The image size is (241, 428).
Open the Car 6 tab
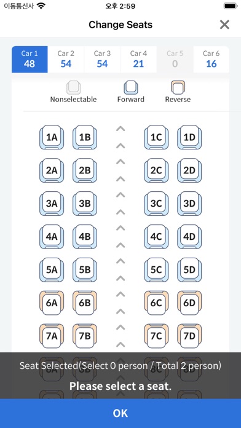[x=211, y=59]
